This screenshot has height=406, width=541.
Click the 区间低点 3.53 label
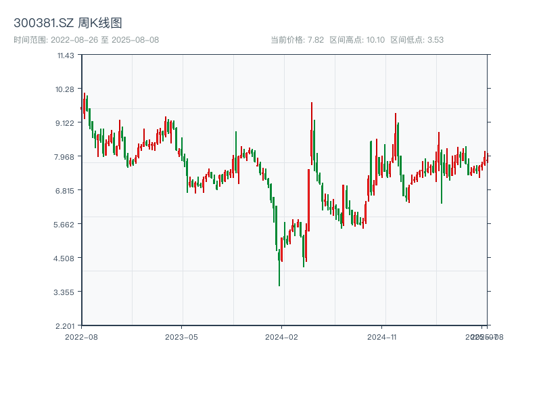pyautogui.click(x=417, y=40)
